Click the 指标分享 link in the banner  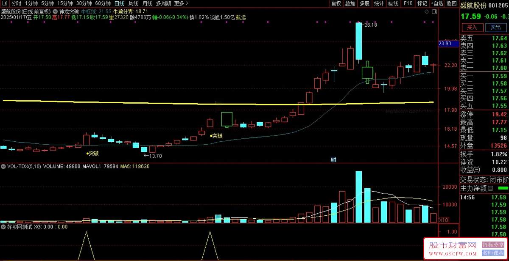point(493,245)
